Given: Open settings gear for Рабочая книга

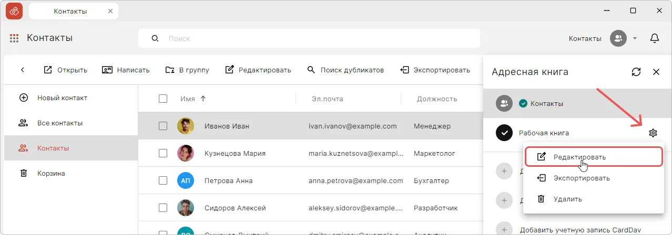Looking at the screenshot, I should pyautogui.click(x=653, y=133).
